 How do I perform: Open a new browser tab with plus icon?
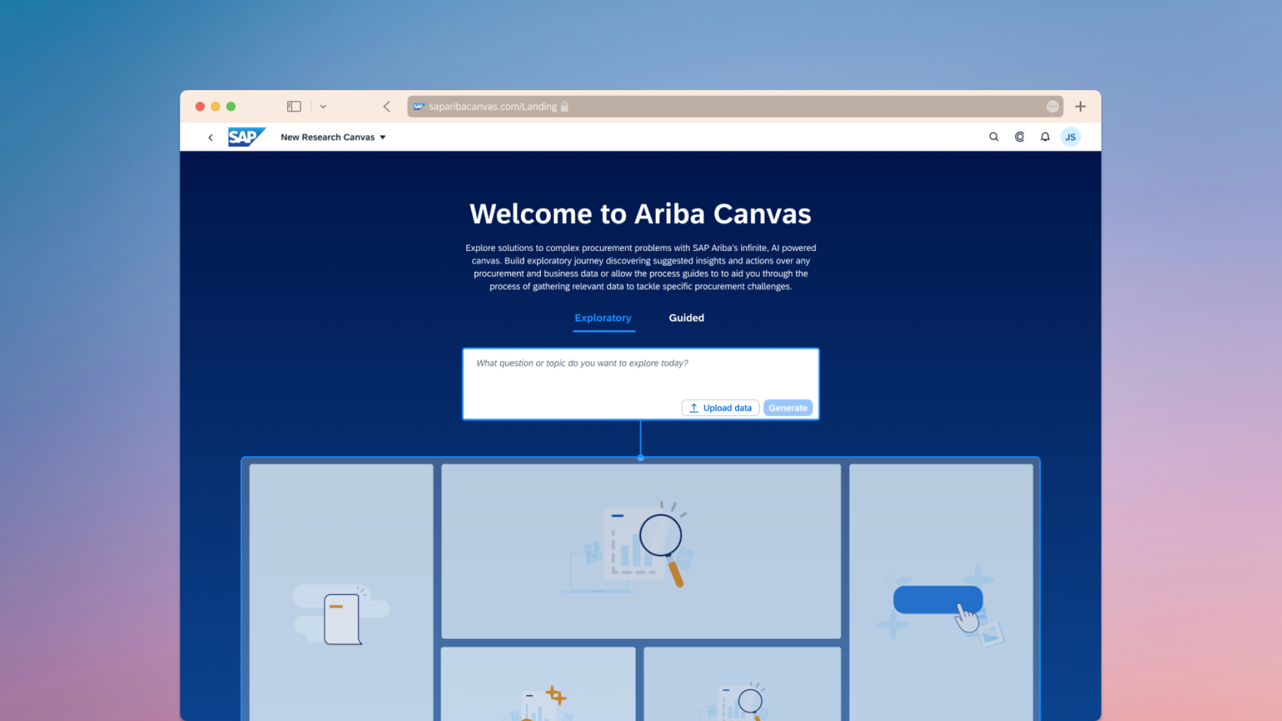[1080, 106]
